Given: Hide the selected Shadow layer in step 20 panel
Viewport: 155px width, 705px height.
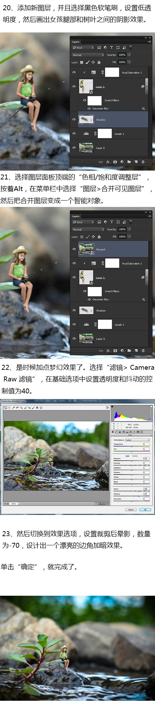Looking at the screenshot, I should pyautogui.click(x=74, y=119).
